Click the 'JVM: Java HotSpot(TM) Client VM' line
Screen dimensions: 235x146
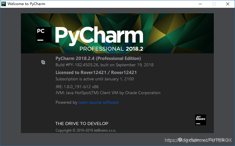pos(108,93)
